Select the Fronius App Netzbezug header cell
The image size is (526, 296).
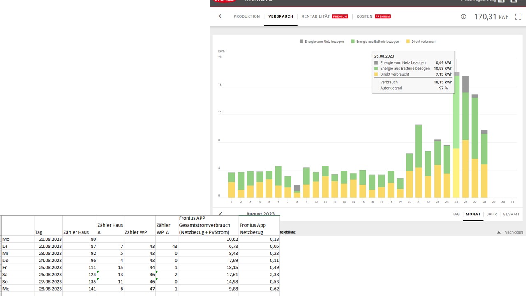tap(259, 225)
